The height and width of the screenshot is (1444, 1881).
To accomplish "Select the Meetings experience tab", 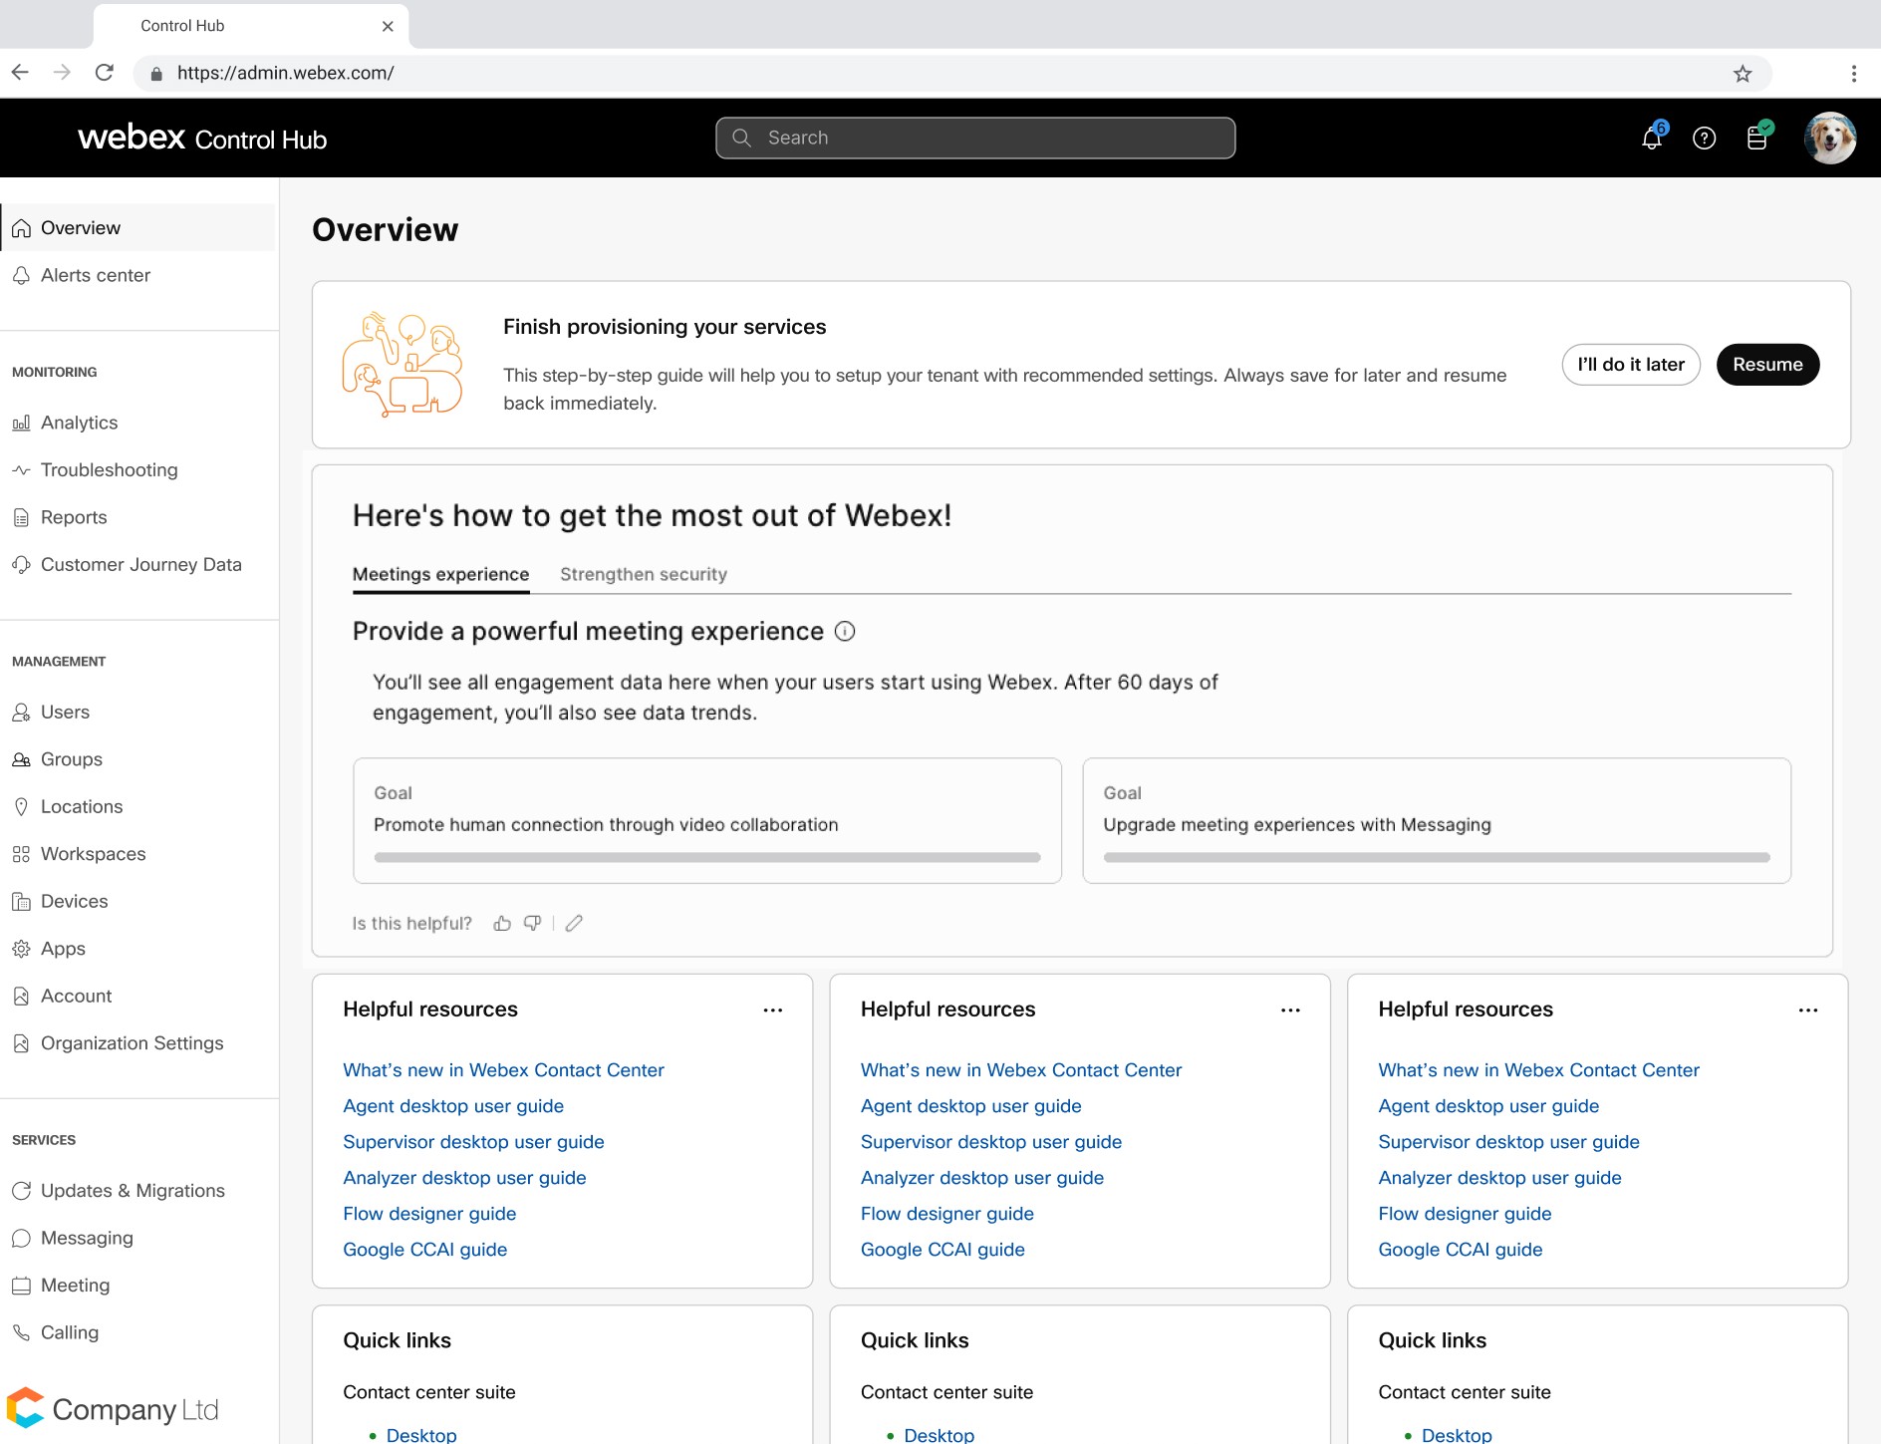I will (x=440, y=574).
